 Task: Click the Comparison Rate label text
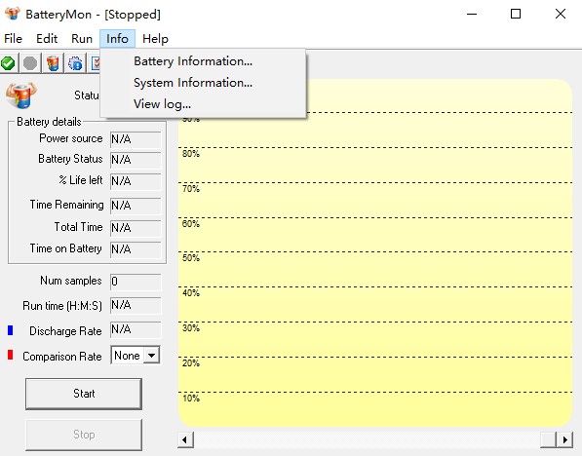62,357
